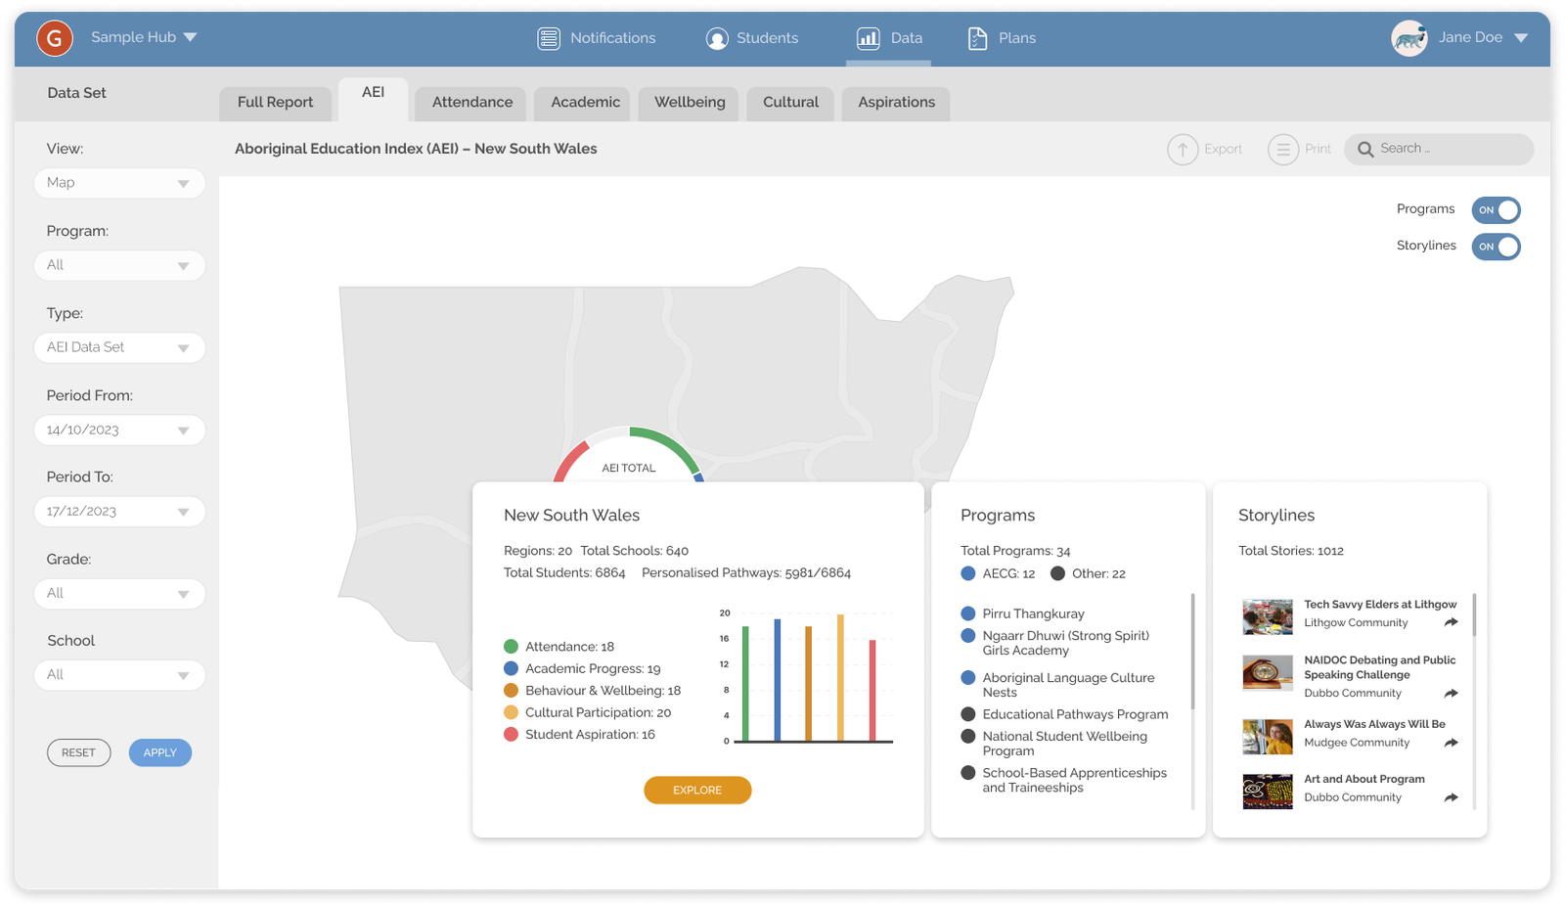Click the APPLY button
The image size is (1565, 907).
pyautogui.click(x=159, y=752)
